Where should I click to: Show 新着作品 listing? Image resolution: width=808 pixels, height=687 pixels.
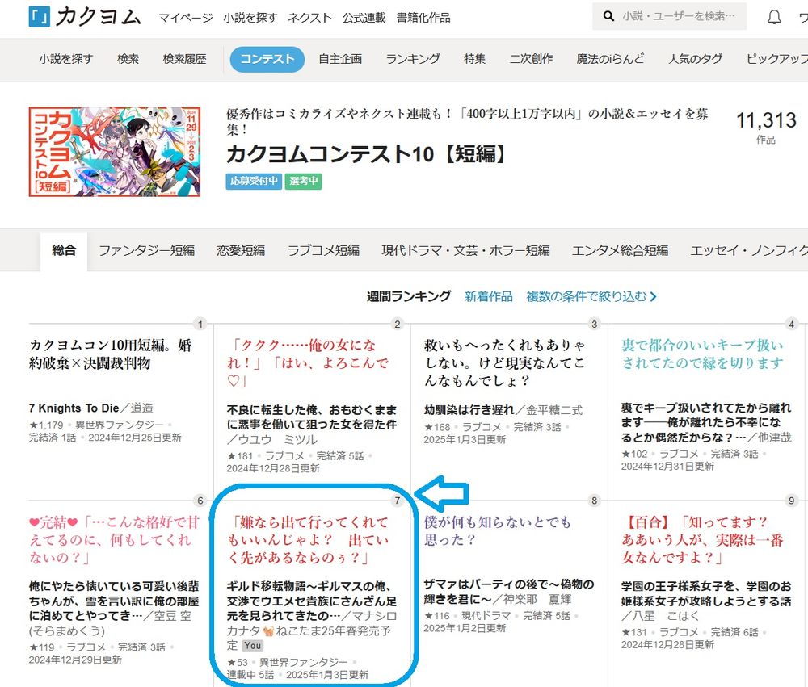pyautogui.click(x=489, y=296)
